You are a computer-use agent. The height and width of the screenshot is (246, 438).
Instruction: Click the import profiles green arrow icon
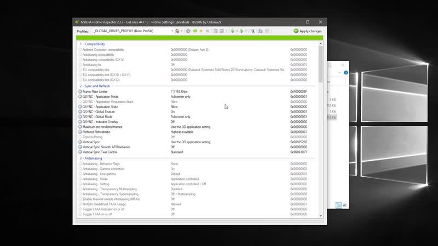point(241,31)
